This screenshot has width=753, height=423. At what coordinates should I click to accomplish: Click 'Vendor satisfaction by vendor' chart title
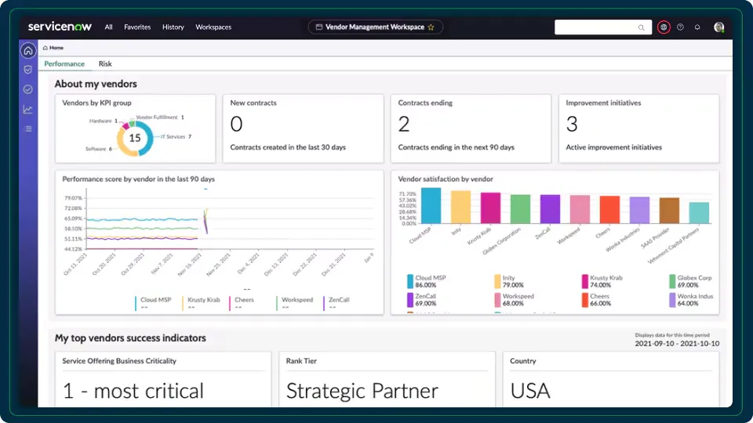446,179
